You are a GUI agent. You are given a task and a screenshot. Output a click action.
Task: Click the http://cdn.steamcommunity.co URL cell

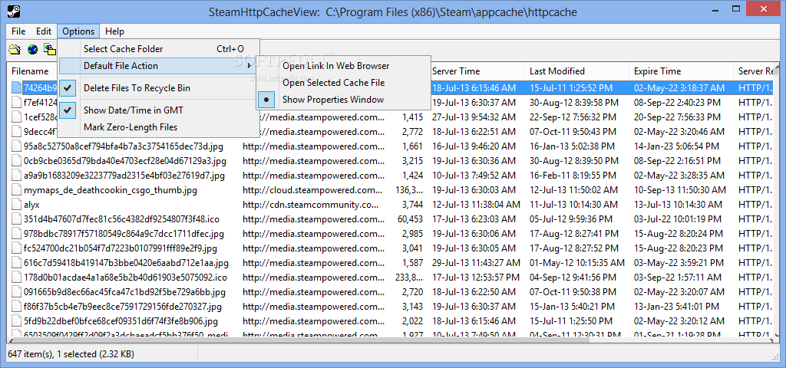(311, 205)
